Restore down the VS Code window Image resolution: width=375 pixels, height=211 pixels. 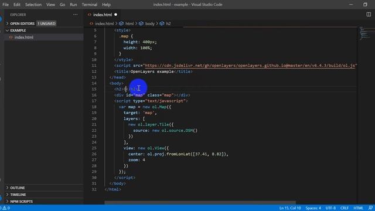[365, 5]
